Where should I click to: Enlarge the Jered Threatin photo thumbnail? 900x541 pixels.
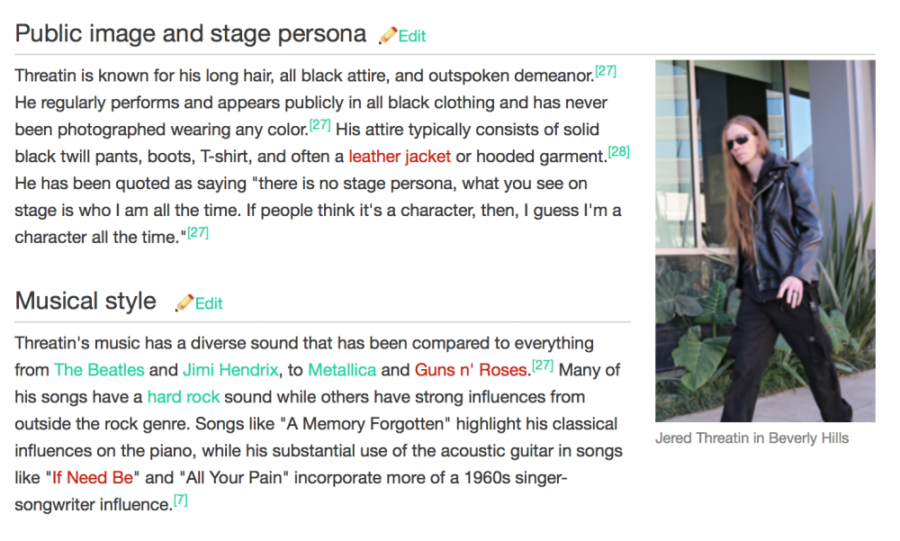765,240
